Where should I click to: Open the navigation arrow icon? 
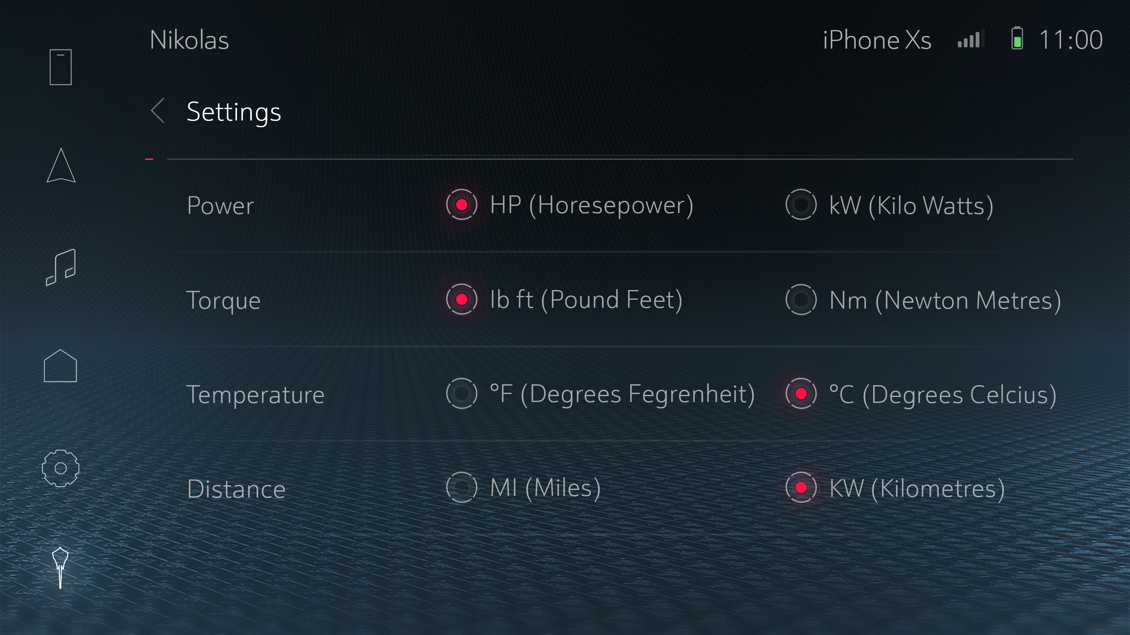[61, 166]
